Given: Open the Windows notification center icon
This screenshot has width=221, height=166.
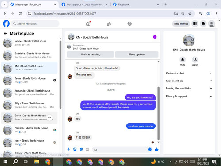Looking at the screenshot, I should click(214, 162).
